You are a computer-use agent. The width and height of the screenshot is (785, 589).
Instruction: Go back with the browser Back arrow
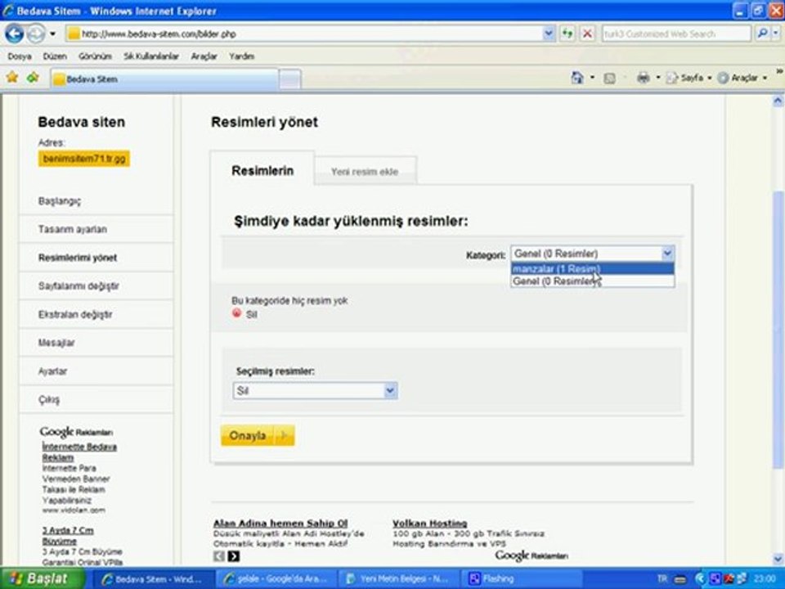coord(14,34)
